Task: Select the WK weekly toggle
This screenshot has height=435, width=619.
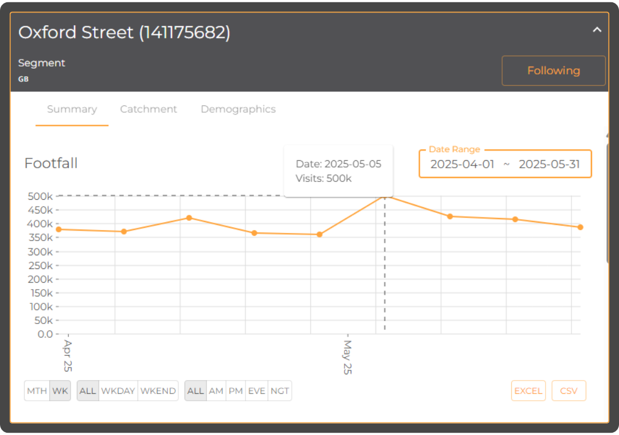Action: (x=60, y=391)
